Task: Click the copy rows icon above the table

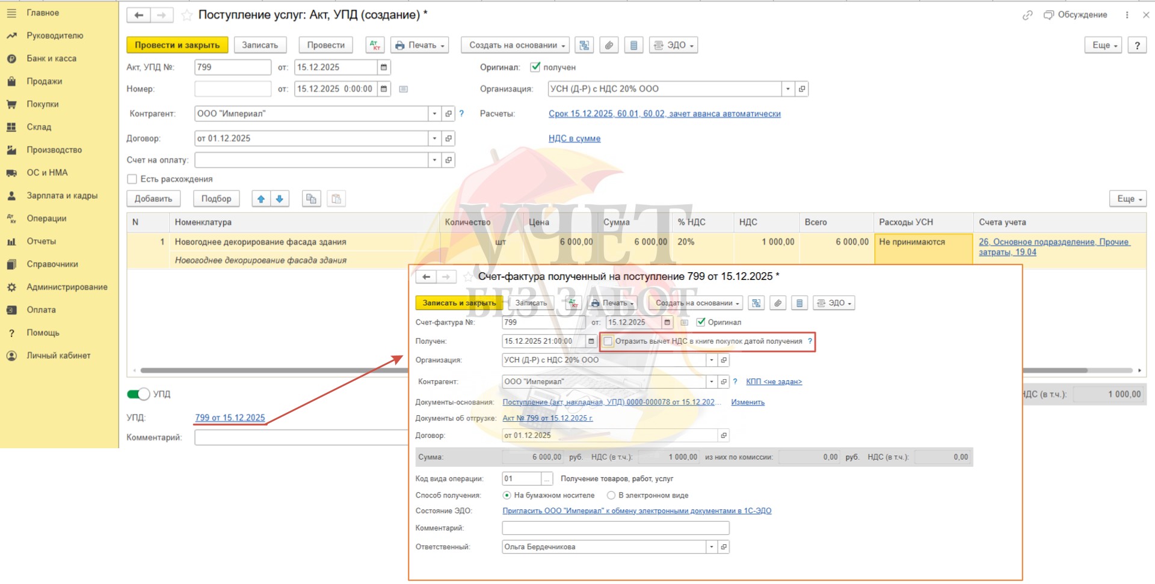Action: coord(311,199)
